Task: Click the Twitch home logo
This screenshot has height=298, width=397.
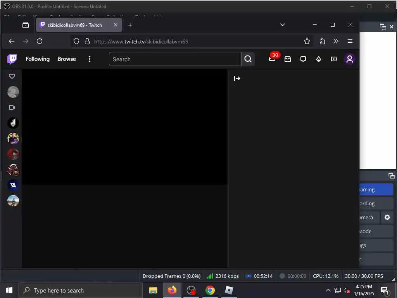Action: pyautogui.click(x=12, y=59)
